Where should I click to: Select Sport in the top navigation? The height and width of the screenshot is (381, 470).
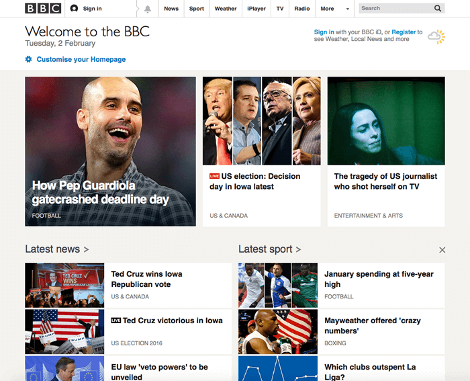point(196,9)
